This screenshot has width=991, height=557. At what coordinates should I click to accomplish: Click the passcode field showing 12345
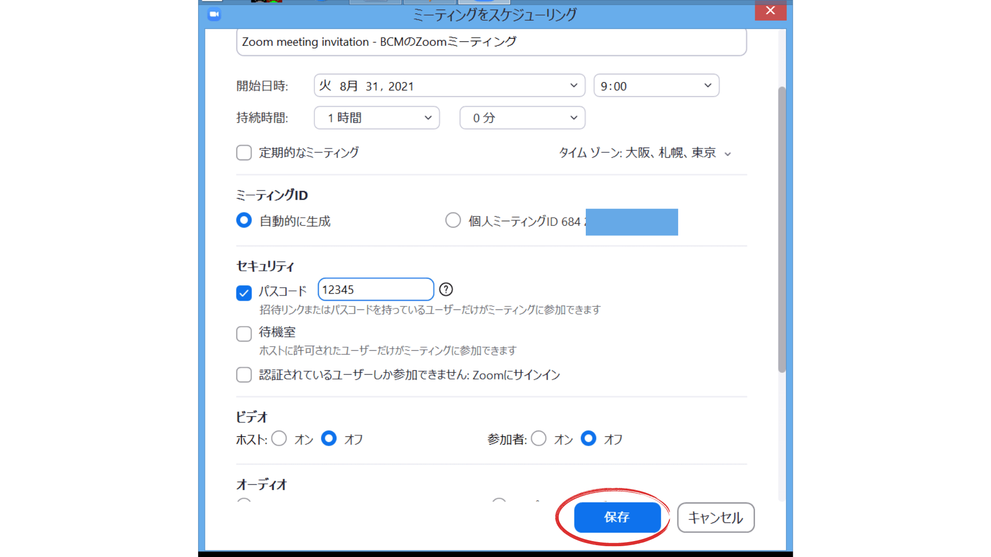375,289
